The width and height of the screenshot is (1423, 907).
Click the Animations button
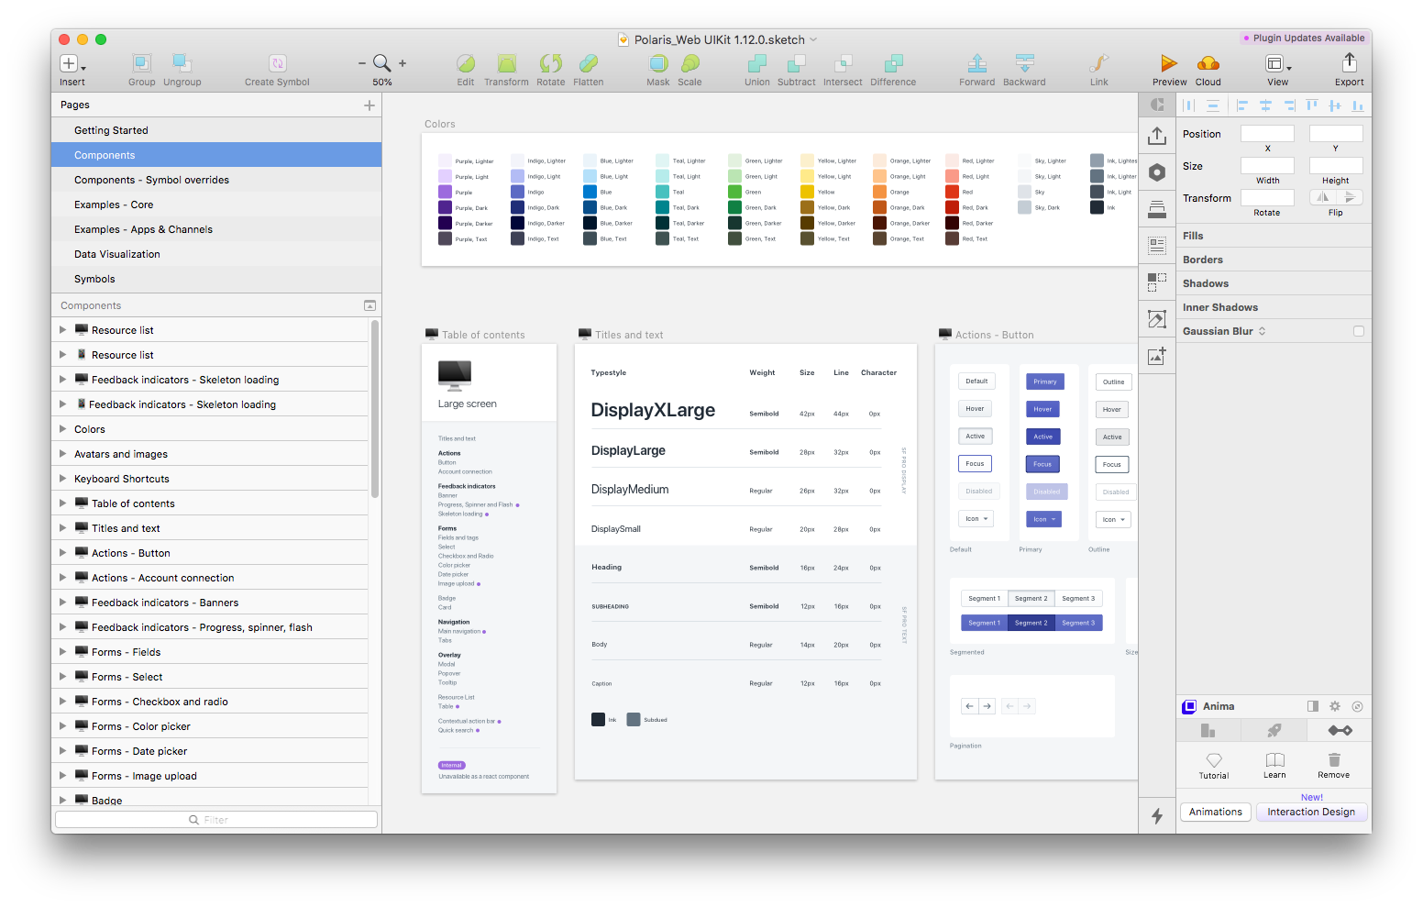1215,812
